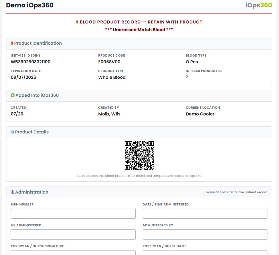Click the QR code image in Product Details

(139, 156)
